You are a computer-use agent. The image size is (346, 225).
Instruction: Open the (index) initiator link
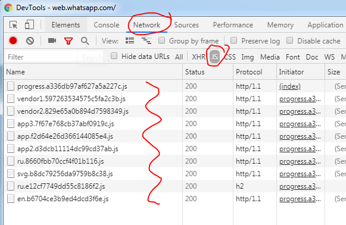290,86
